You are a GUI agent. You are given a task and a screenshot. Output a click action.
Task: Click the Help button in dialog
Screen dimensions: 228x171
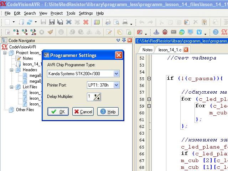[x=108, y=112]
